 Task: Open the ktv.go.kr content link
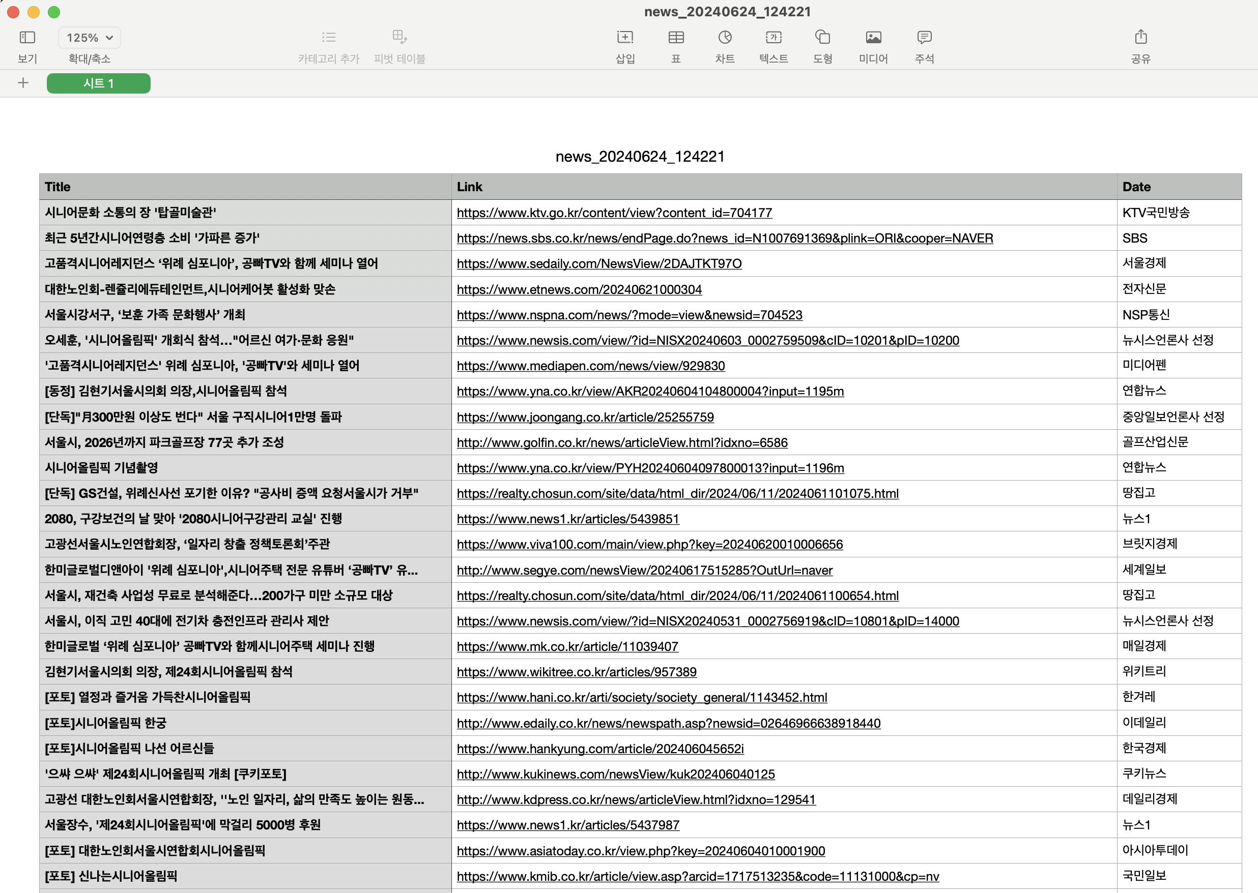pyautogui.click(x=614, y=213)
